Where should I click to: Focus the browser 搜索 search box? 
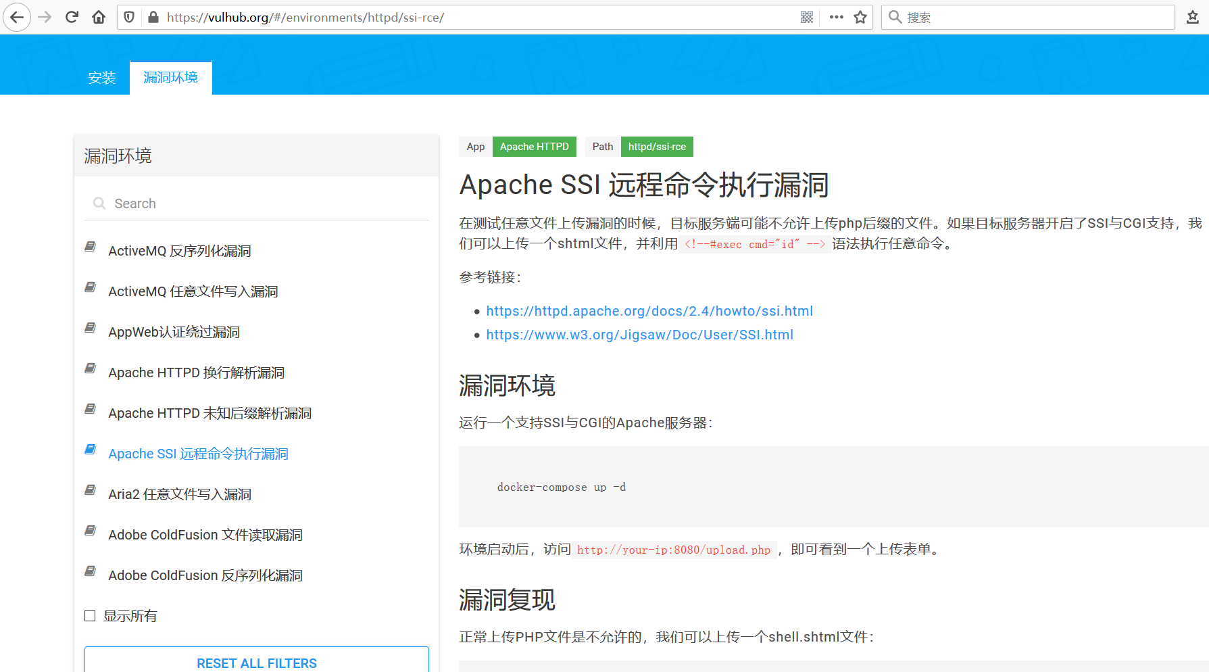(1029, 17)
